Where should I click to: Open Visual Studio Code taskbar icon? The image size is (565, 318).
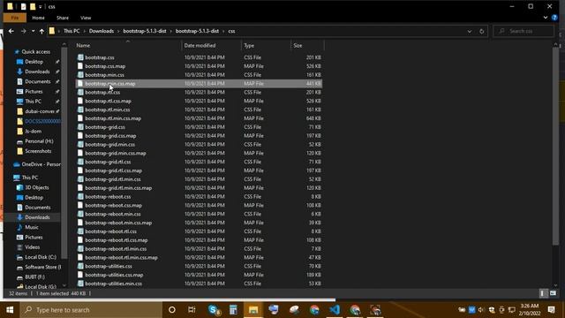click(335, 310)
